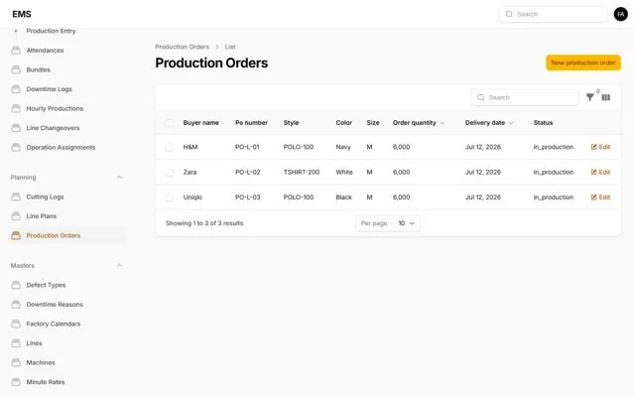
Task: Click the Line Changeovers sidebar icon
Action: coord(16,128)
